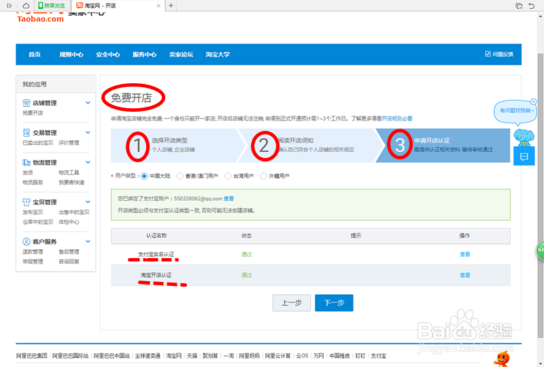The height and width of the screenshot is (367, 544).
Task: Open 淘宝大学 nav item
Action: 218,54
